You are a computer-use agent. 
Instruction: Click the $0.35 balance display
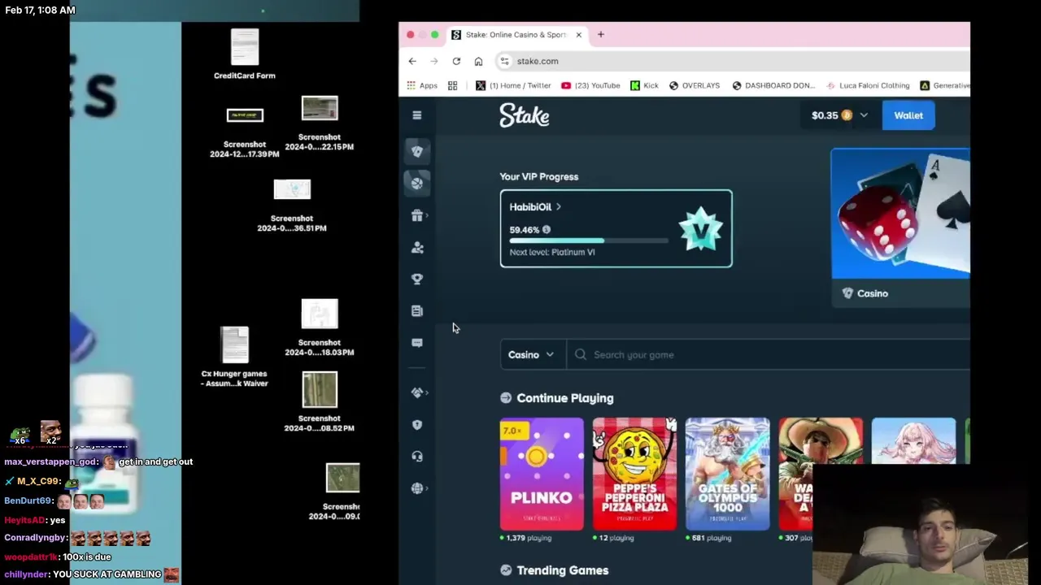coord(832,115)
